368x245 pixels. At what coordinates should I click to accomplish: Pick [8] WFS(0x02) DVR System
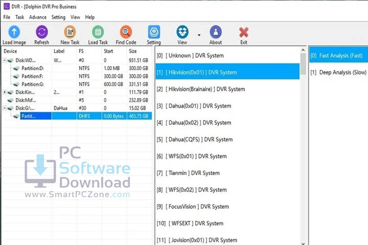point(227,190)
